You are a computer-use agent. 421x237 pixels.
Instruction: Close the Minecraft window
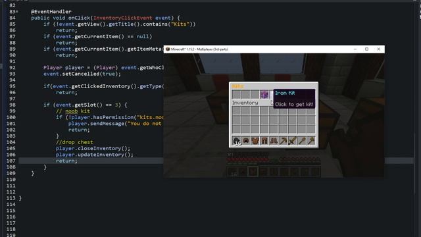point(379,49)
